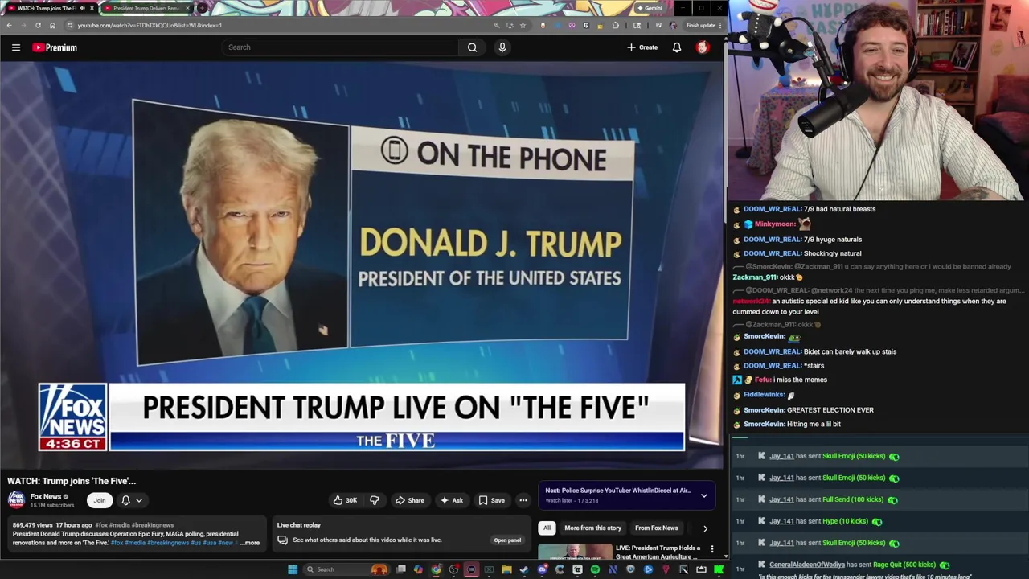
Task: Open YouTube notifications bell
Action: coord(677,47)
